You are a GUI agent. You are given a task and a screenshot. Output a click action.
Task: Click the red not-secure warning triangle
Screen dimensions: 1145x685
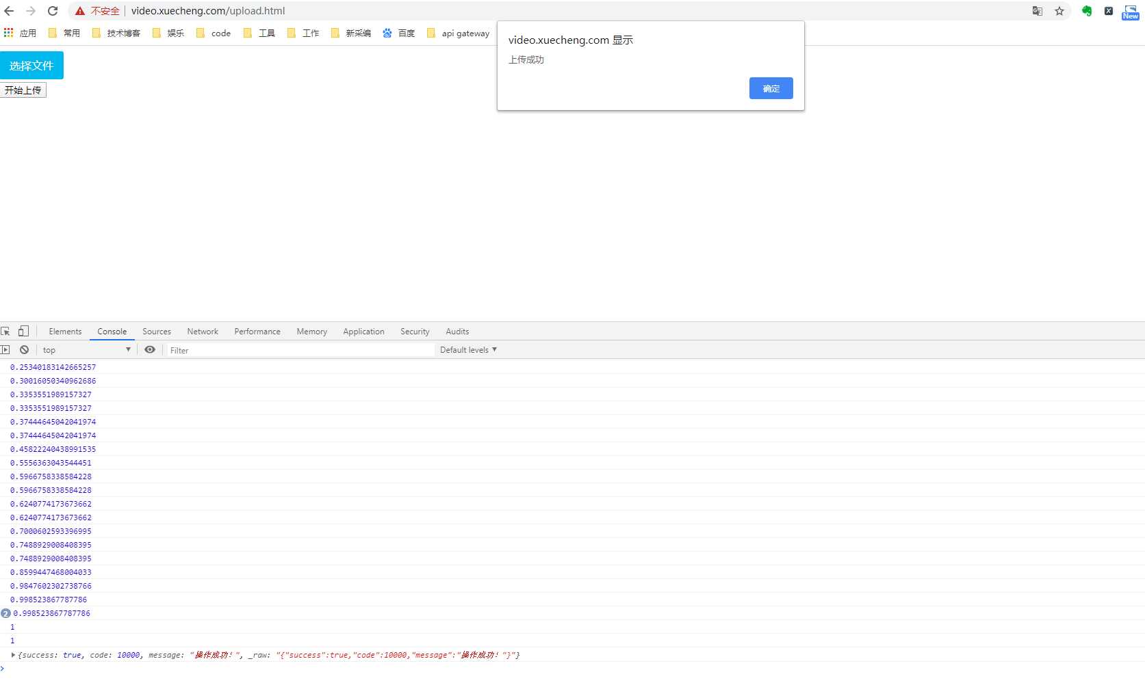point(80,11)
